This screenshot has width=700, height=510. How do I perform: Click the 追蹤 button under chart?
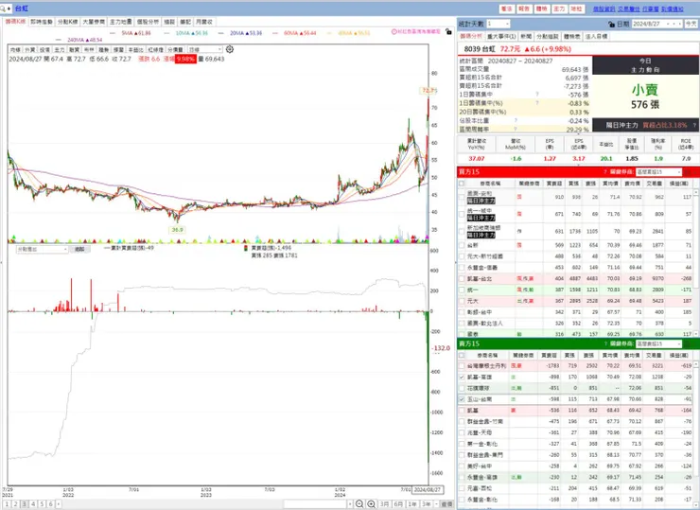coord(79,249)
